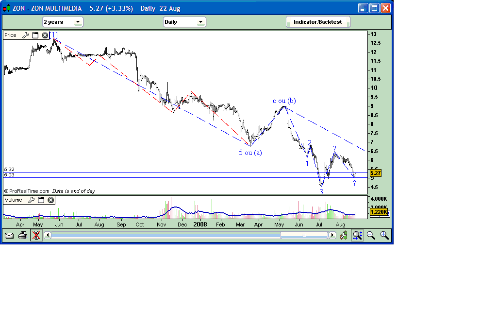Open the Daily timeframe dropdown
Viewport: 497px width, 311px height.
click(x=184, y=22)
